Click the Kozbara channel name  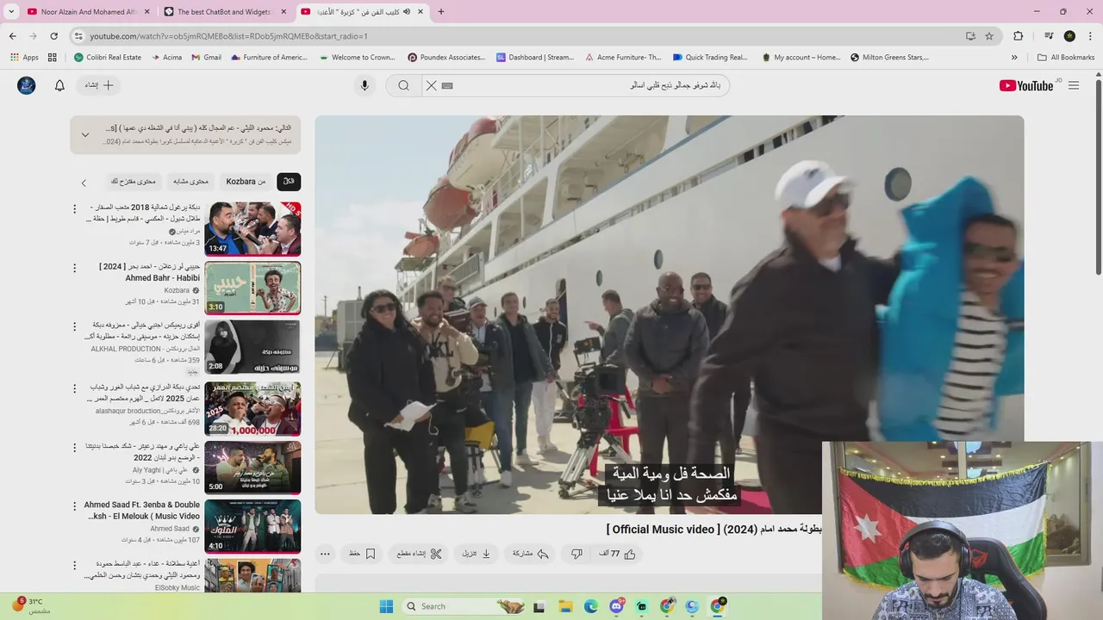point(177,291)
